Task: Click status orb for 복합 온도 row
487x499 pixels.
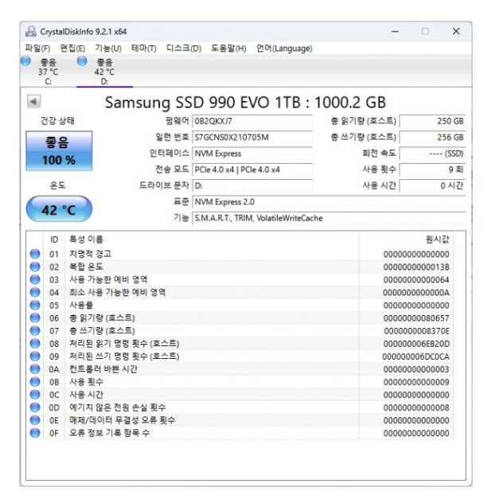Action: pos(35,267)
